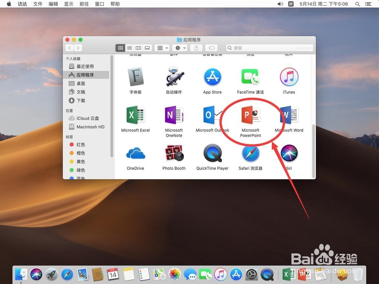Open the 访达 menu
Image resolution: width=379 pixels, height=284 pixels.
(22, 4)
